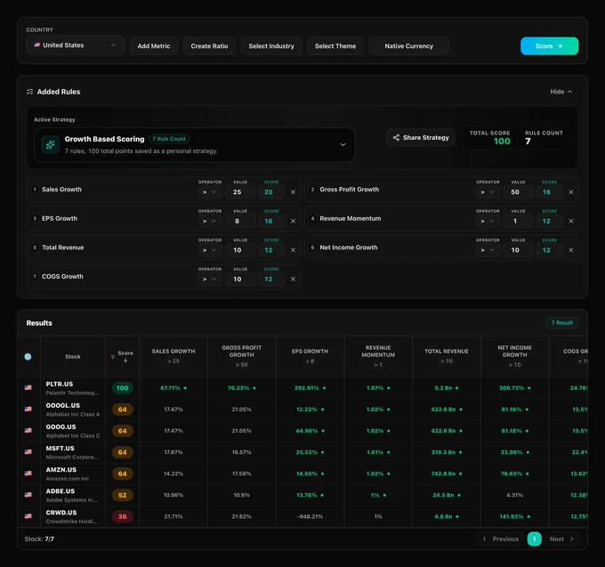
Task: Click the share icon on Share Strategy
Action: (396, 137)
